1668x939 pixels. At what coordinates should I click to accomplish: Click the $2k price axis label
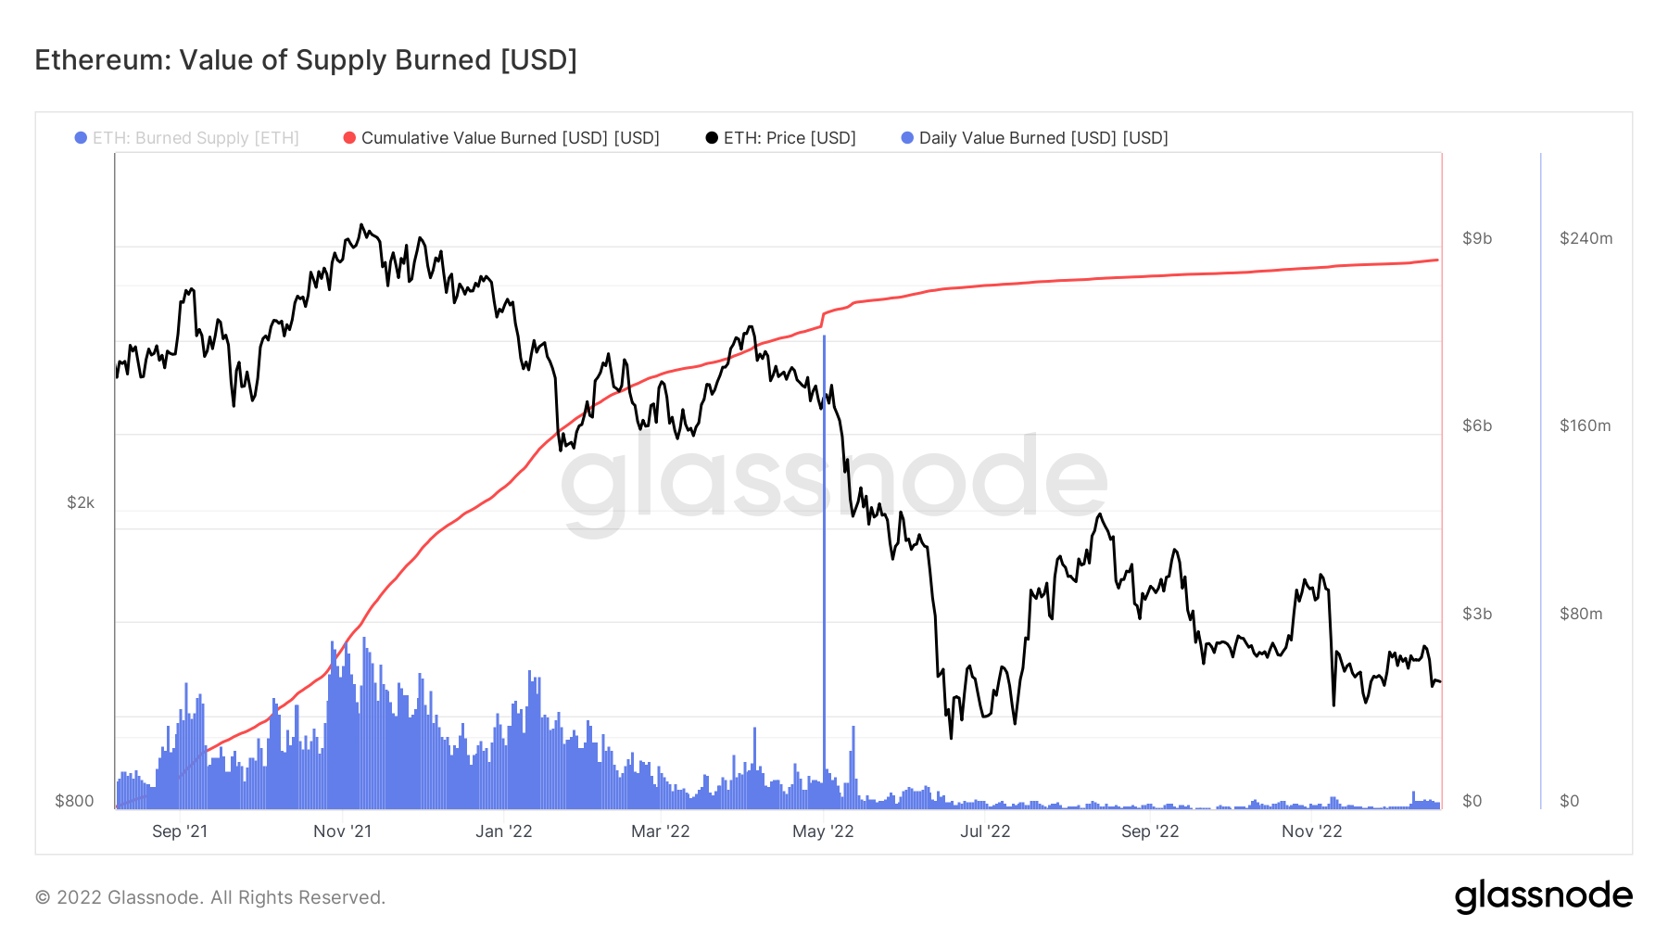point(81,502)
